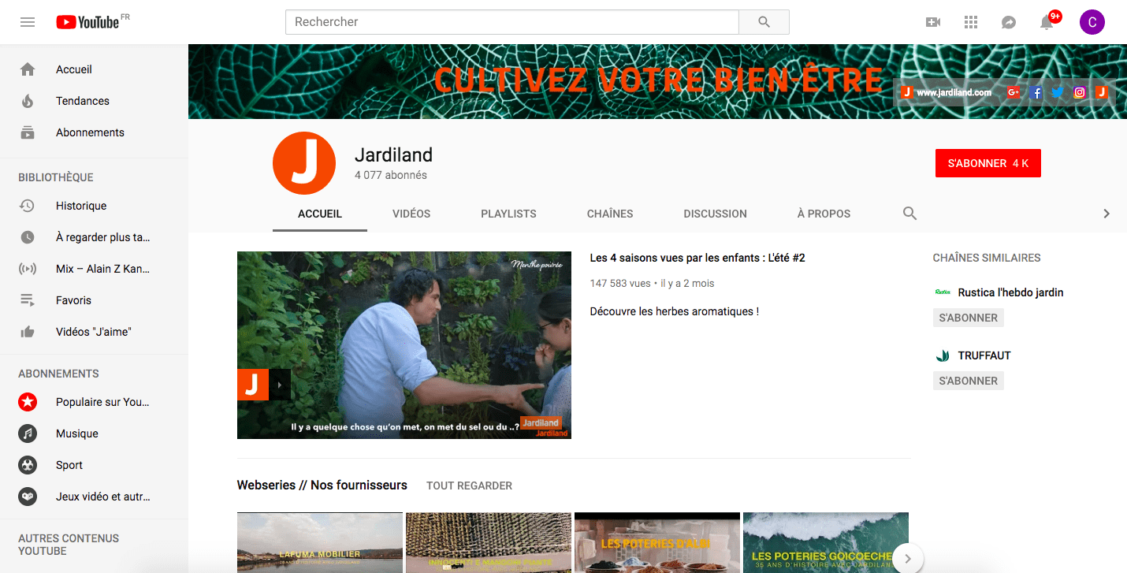1127x573 pixels.
Task: Click the Vidéos "J'aime" thumbs-up icon
Action: [x=28, y=332]
